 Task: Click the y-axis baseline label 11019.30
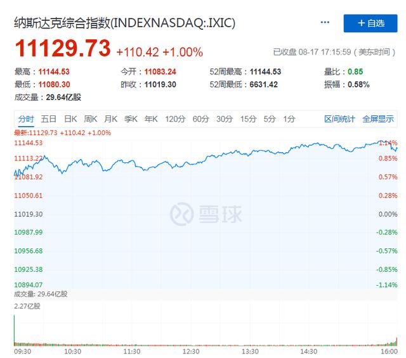click(28, 214)
